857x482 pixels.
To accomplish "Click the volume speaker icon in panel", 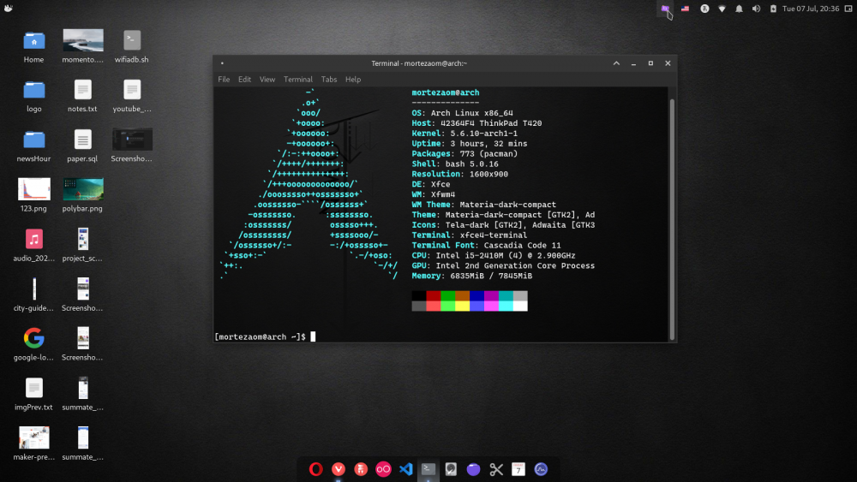I will [756, 9].
